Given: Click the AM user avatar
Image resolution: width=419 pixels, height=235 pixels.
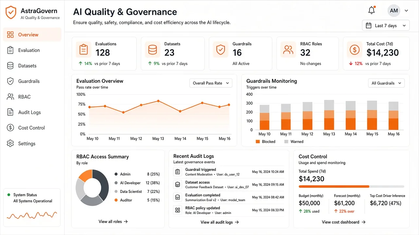Looking at the screenshot, I should tap(394, 11).
